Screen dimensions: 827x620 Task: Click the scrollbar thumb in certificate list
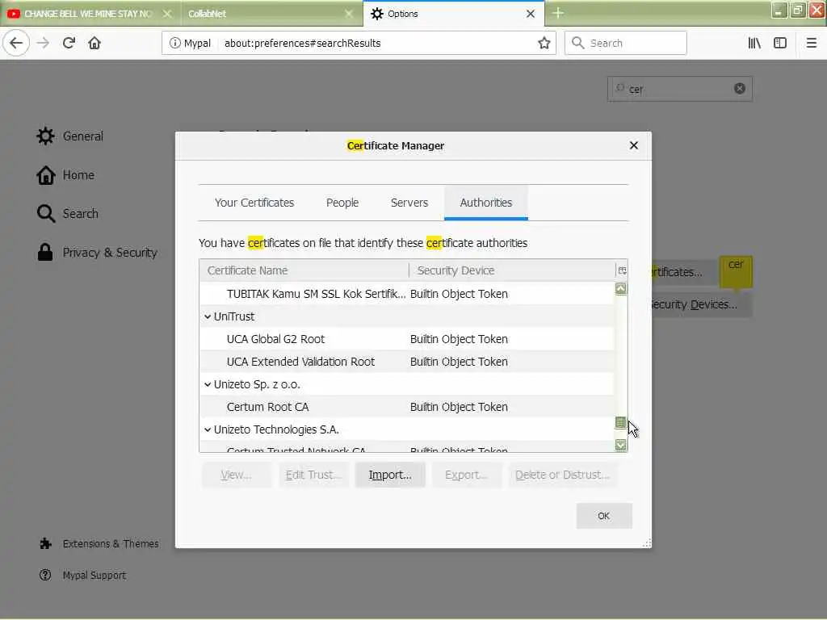coord(621,422)
